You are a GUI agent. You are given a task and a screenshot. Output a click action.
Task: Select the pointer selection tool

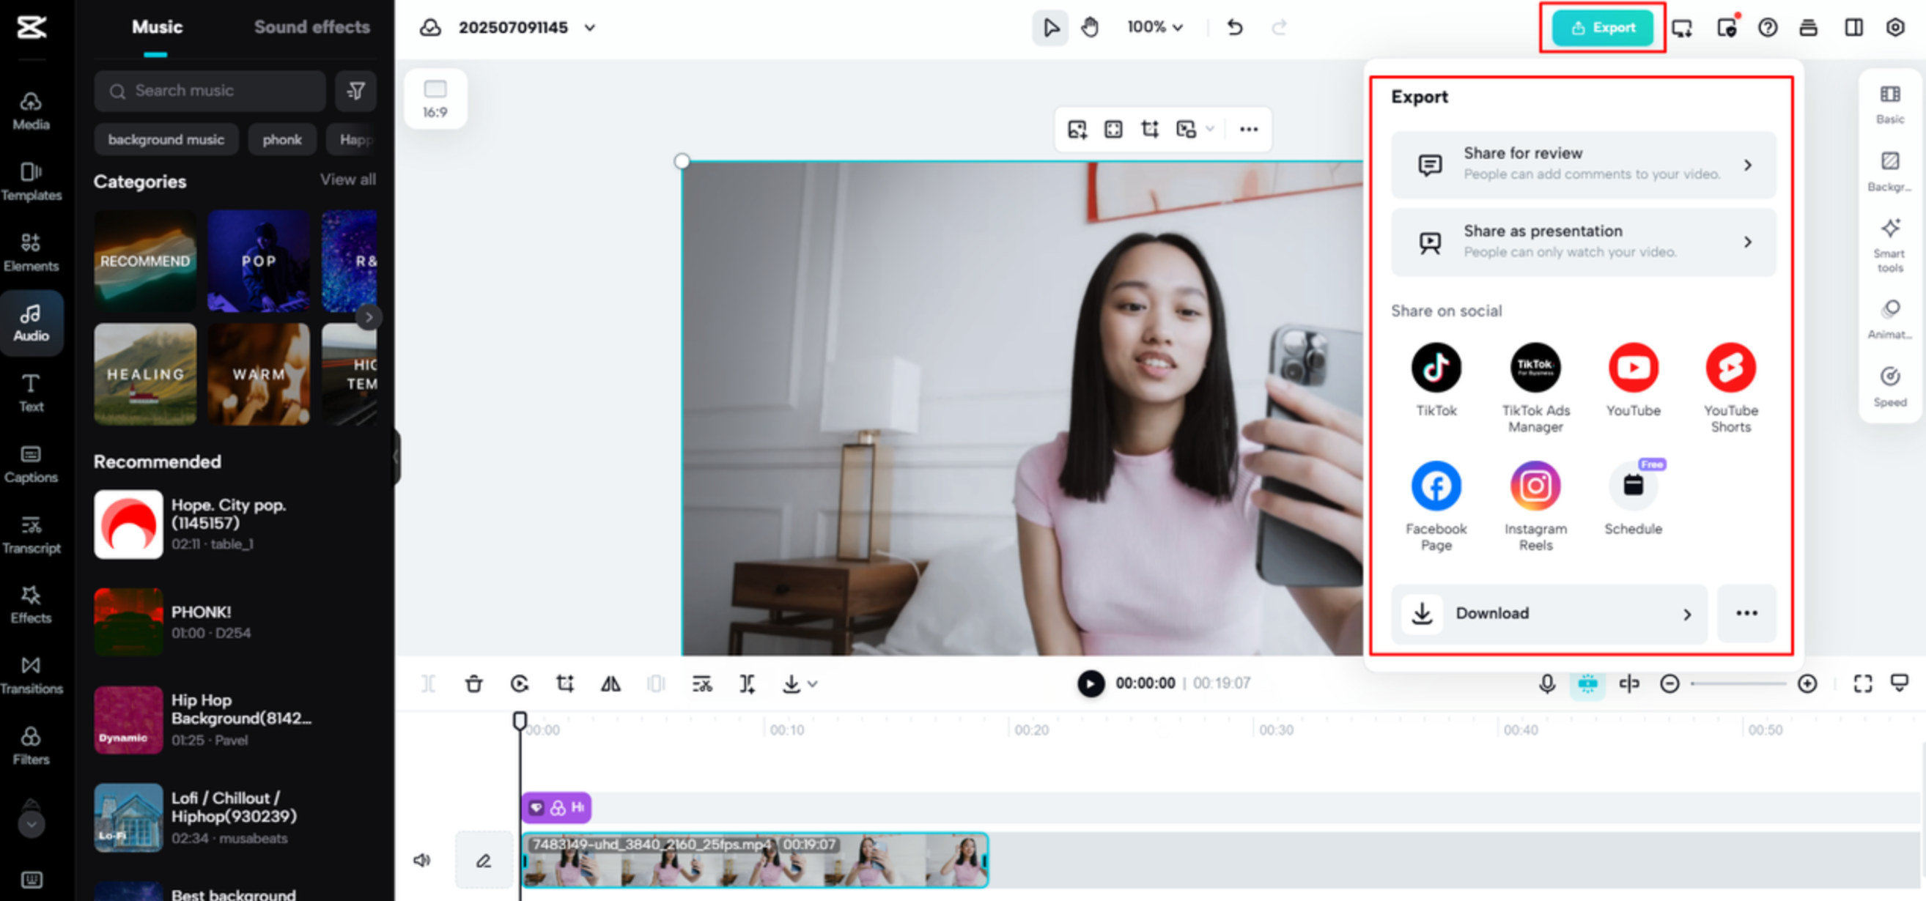[x=1050, y=28]
